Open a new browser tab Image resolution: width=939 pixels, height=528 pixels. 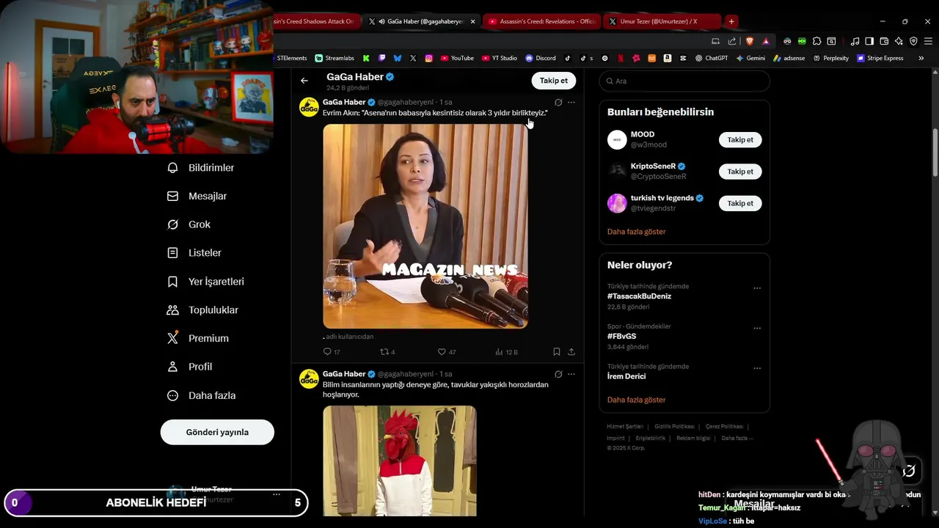click(731, 21)
